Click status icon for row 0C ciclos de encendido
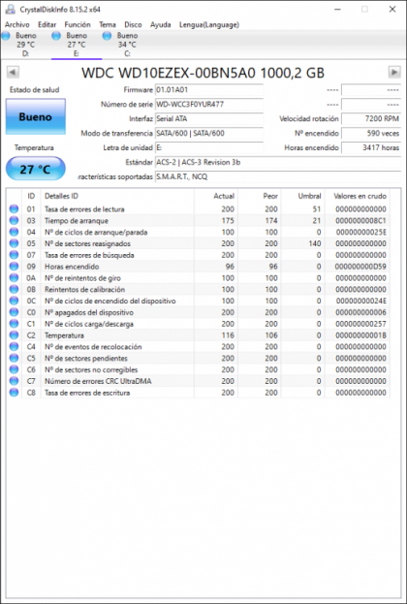This screenshot has height=604, width=407. click(x=14, y=301)
